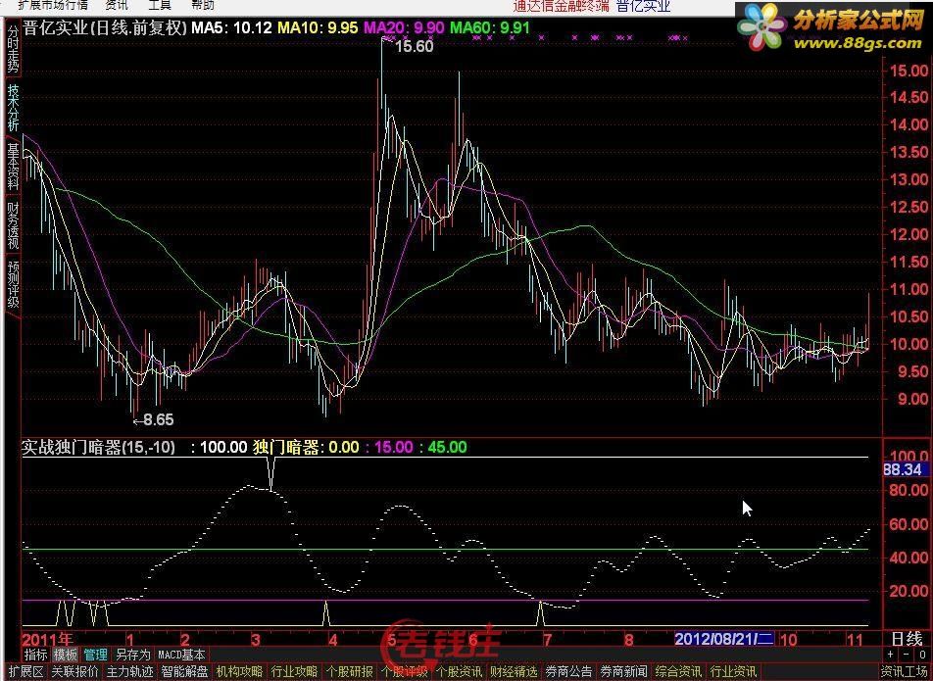Screen dimensions: 933x681
Task: Open the 工具 menu
Action: (x=159, y=5)
